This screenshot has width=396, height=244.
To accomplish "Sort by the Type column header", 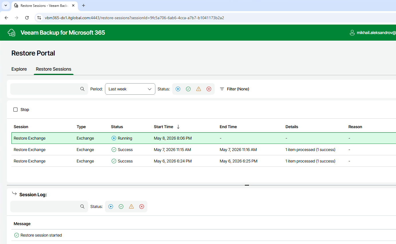I will [81, 127].
